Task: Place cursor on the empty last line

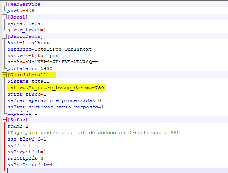Action: click(x=118, y=170)
